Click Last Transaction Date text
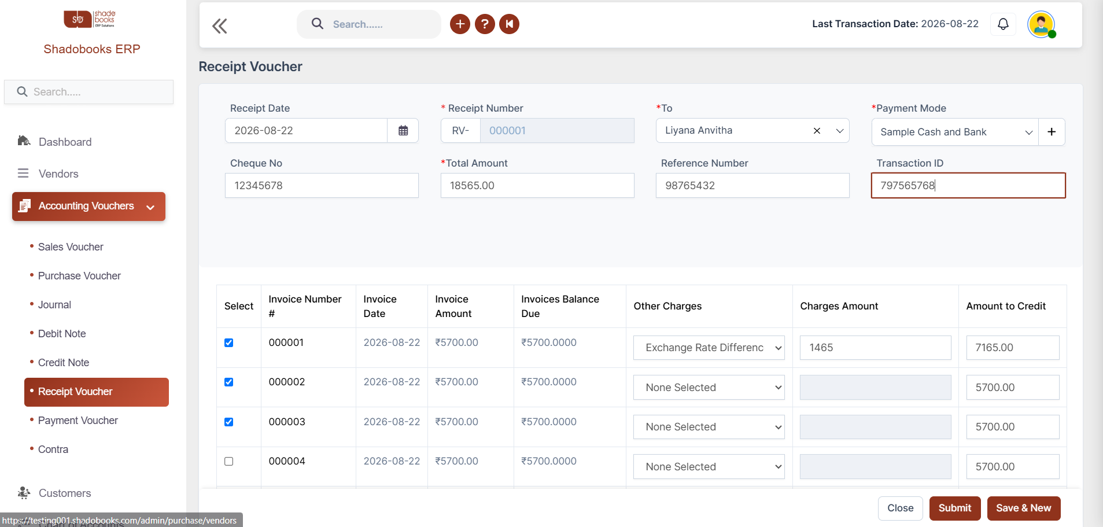This screenshot has width=1103, height=527. (x=895, y=24)
